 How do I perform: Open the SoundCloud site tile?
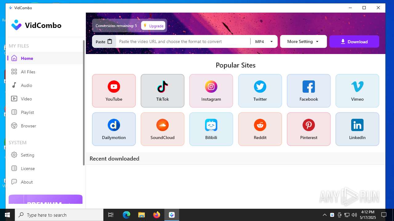[x=163, y=129]
